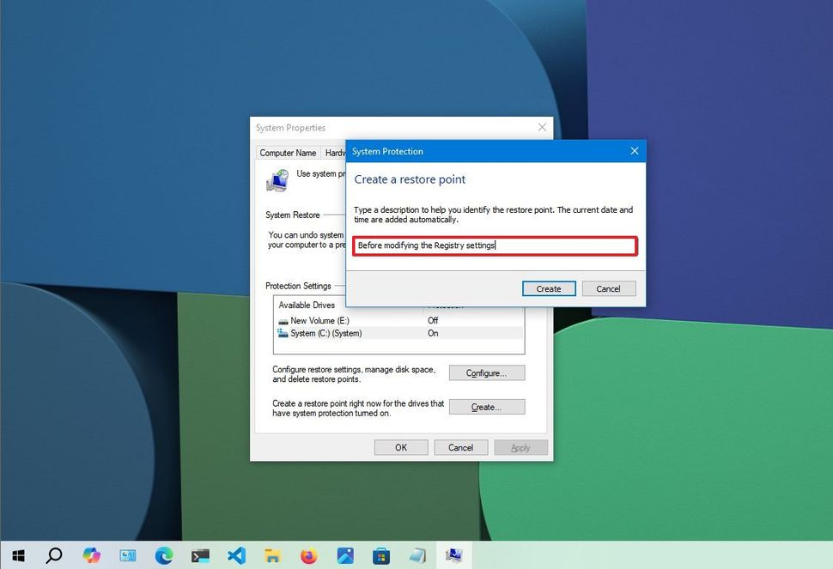Open Windows Search from the taskbar
The height and width of the screenshot is (569, 833).
coord(54,555)
